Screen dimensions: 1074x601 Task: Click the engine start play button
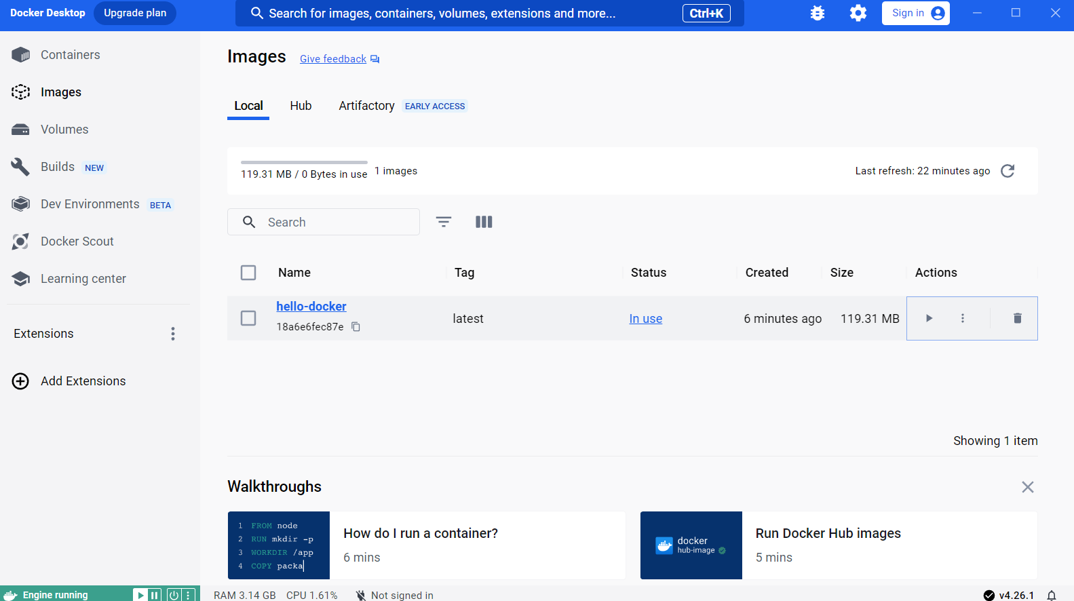click(x=140, y=595)
